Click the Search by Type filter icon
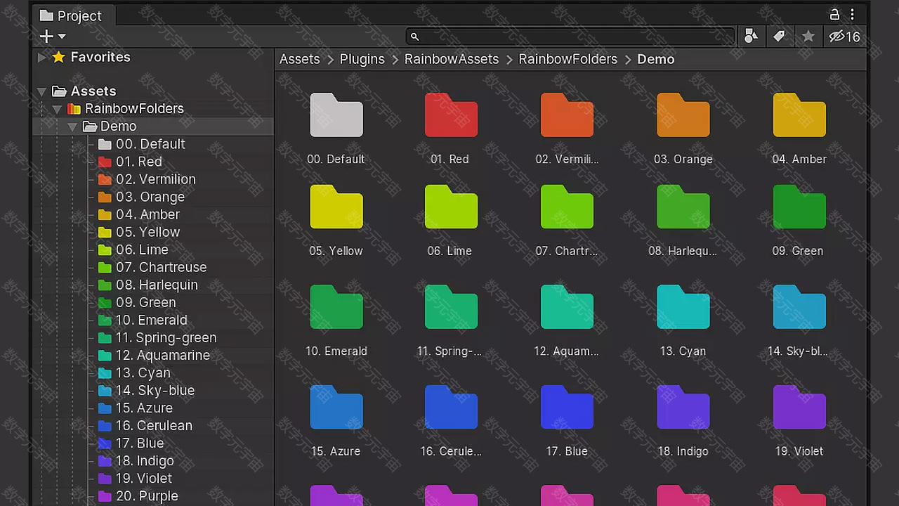Screen dimensions: 899x506 [751, 37]
